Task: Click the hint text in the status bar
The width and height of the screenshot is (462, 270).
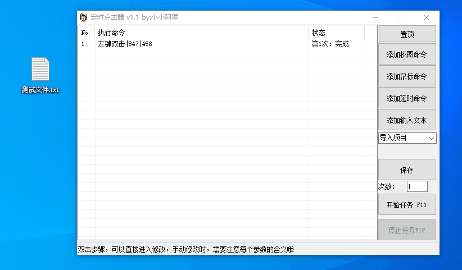Action: 185,249
